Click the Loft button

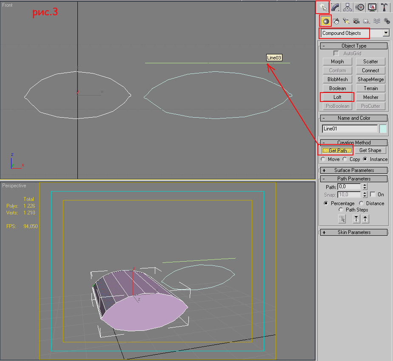click(x=337, y=97)
